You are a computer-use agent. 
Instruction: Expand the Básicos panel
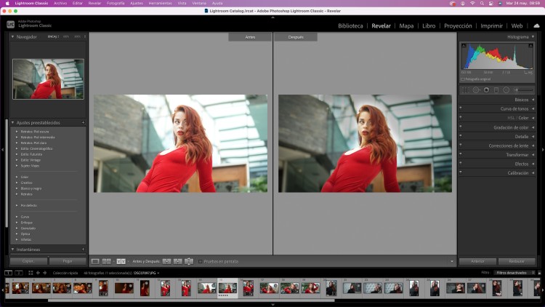tap(533, 100)
